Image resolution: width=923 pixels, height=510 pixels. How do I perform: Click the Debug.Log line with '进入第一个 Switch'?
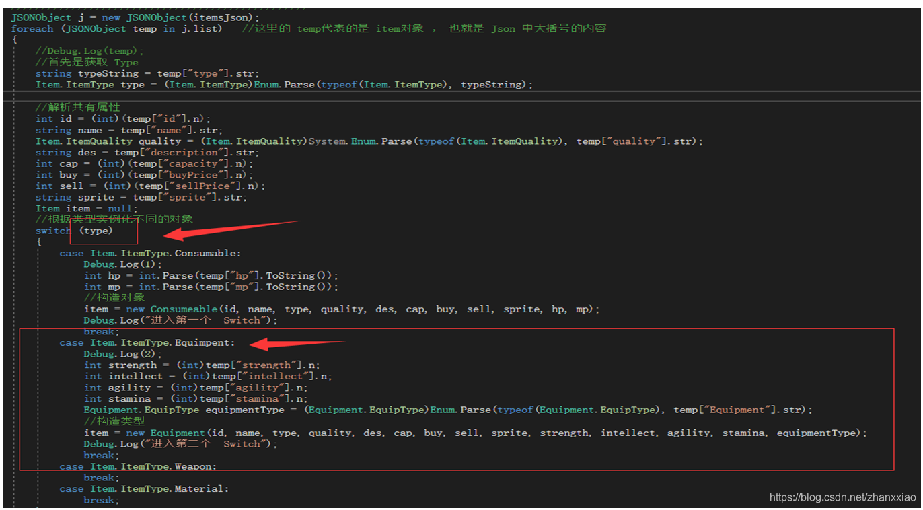click(181, 320)
